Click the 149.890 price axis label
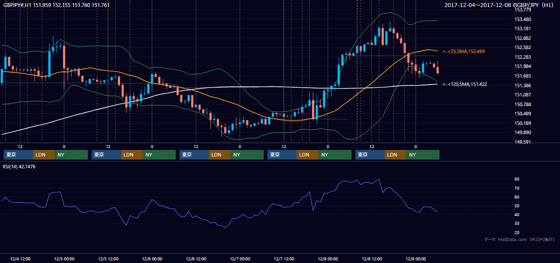This screenshot has width=560, height=263. coord(522,132)
